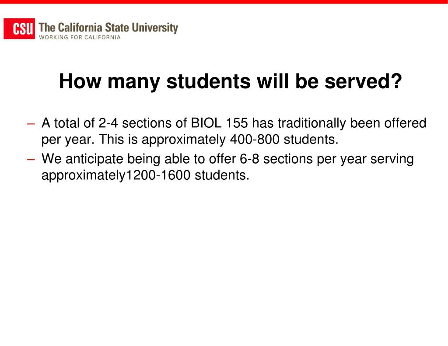Select the 'WORKING FOR CALIFORNIA' tagline
Screen dimensions: 448x346
tap(80, 38)
